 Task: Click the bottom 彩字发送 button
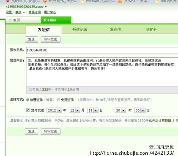point(51,132)
